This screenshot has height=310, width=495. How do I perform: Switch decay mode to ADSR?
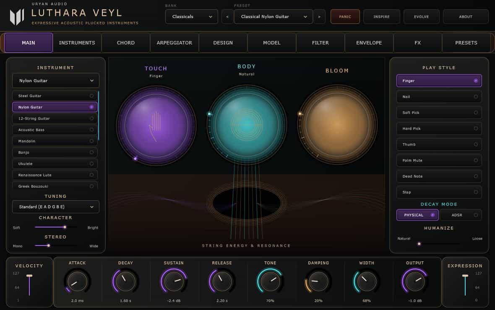[x=461, y=215]
